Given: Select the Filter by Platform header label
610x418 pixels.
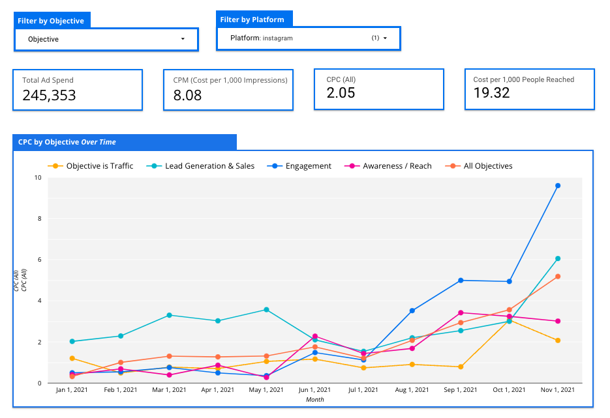Looking at the screenshot, I should click(x=256, y=20).
